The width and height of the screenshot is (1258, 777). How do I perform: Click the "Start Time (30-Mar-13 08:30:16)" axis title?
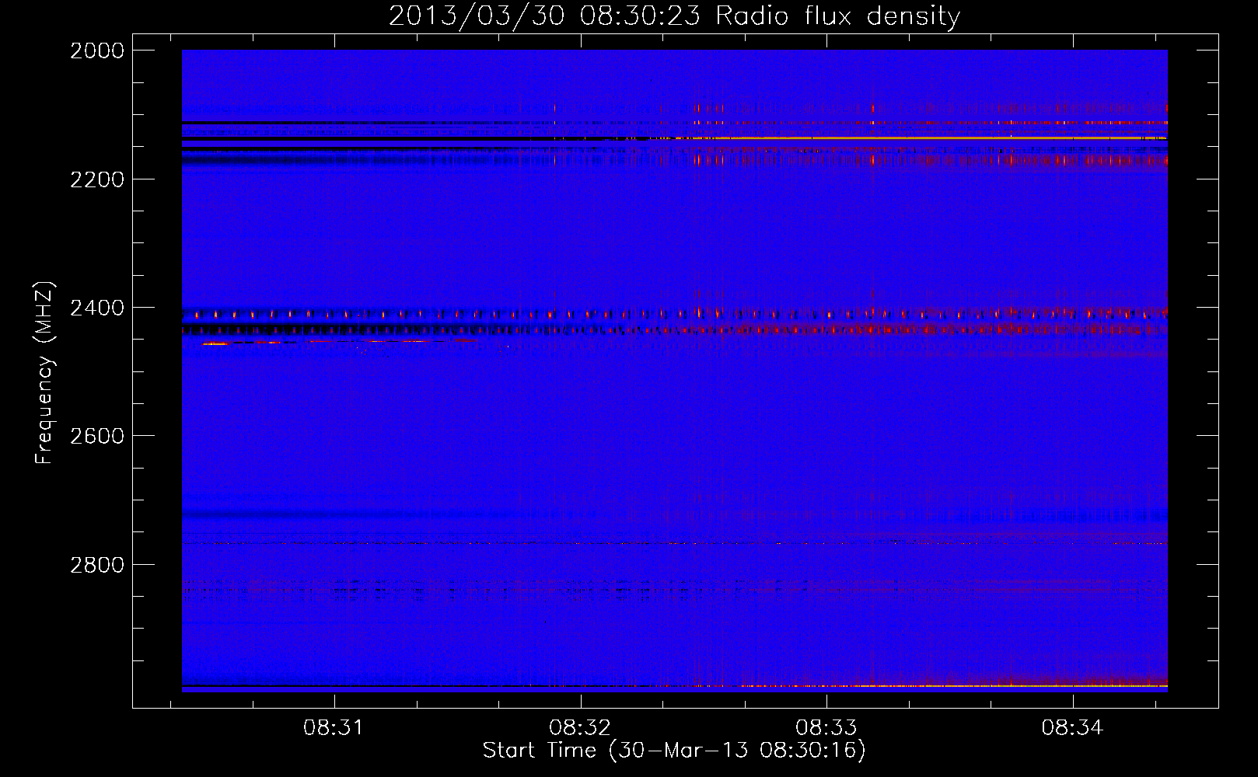click(x=674, y=751)
